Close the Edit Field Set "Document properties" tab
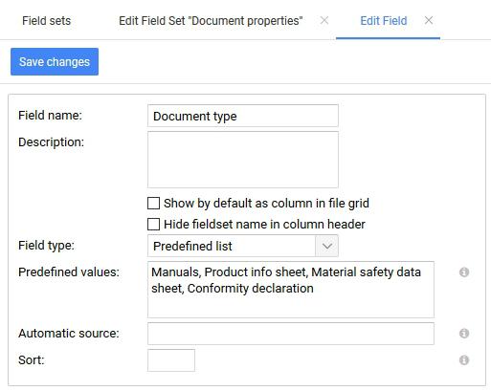This screenshot has width=491, height=391. (324, 20)
